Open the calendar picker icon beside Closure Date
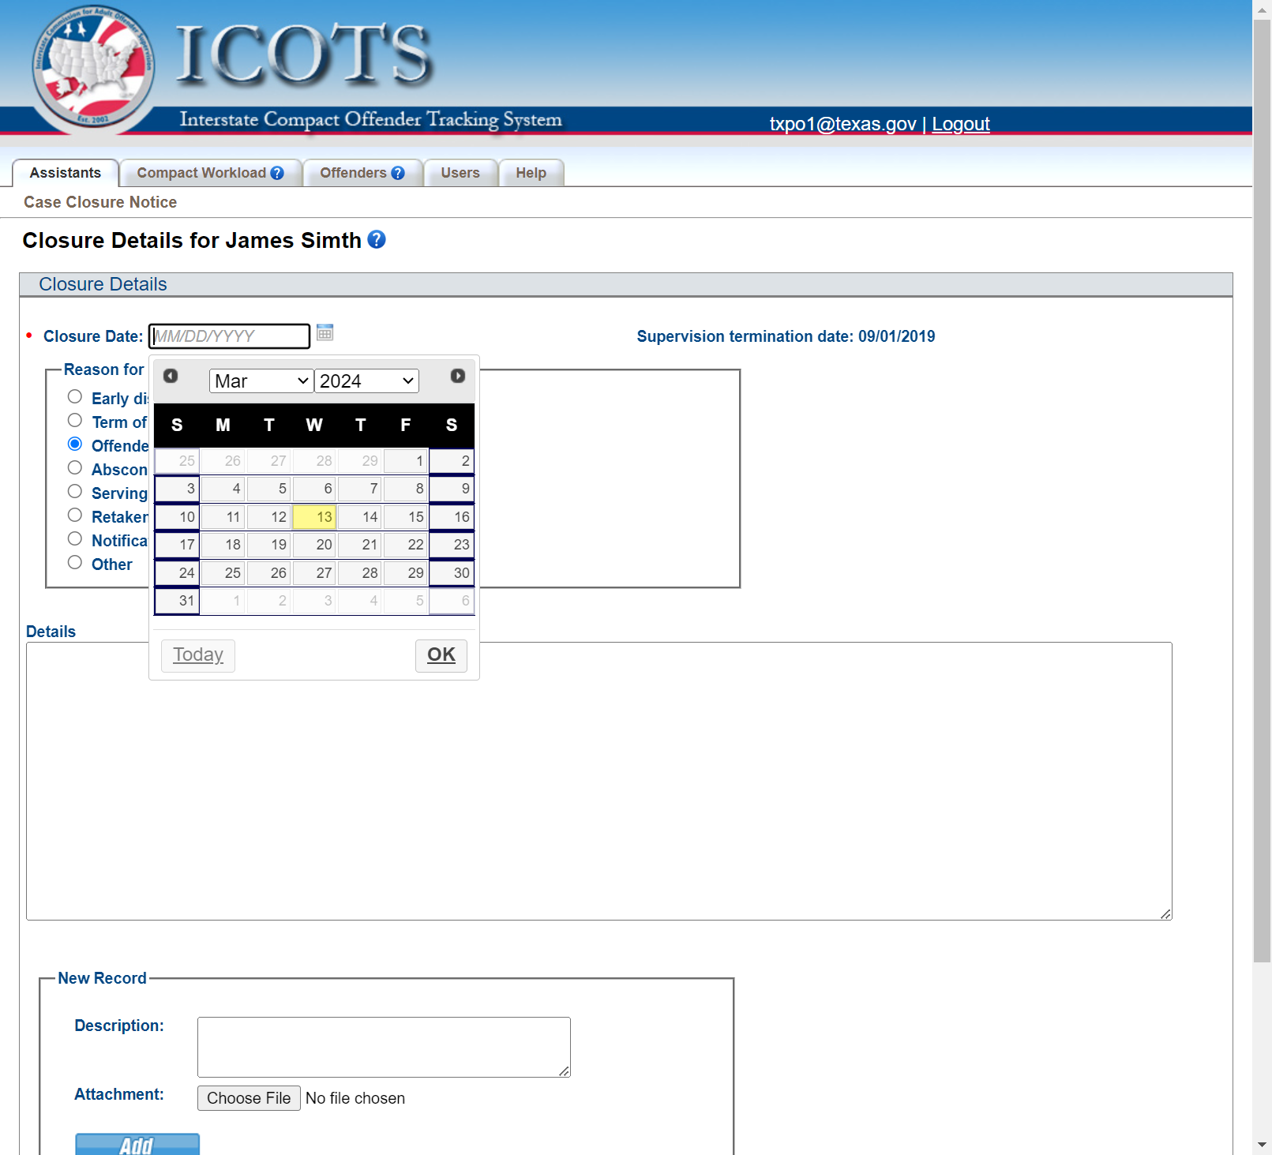The height and width of the screenshot is (1155, 1272). (325, 332)
